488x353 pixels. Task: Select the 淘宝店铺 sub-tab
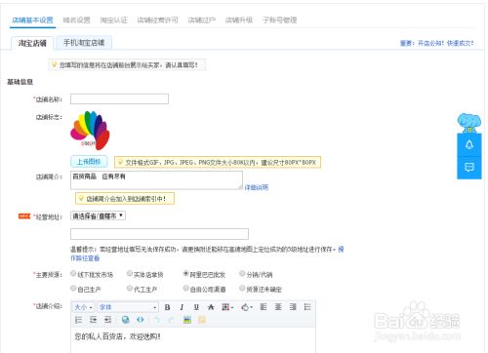[x=32, y=43]
